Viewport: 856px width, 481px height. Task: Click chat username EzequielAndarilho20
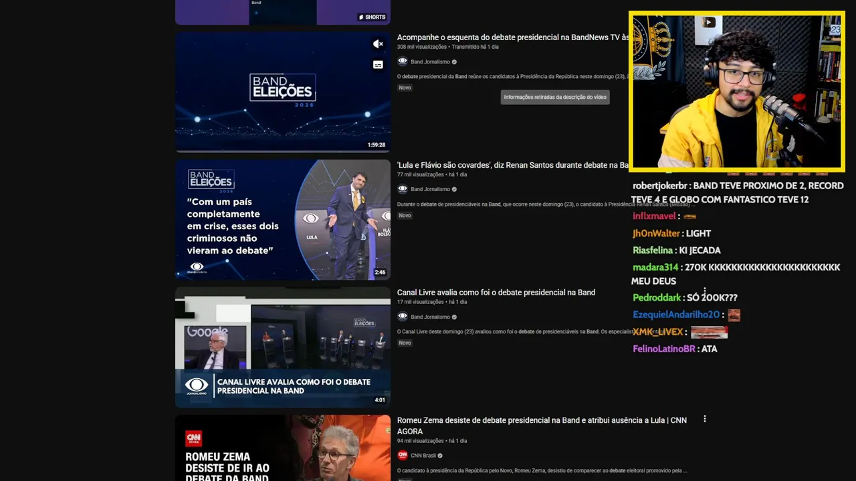point(676,315)
